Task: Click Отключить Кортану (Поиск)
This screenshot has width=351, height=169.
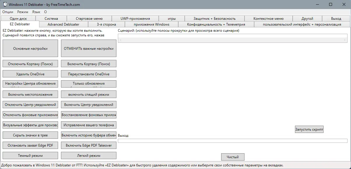Action: tap(30, 64)
